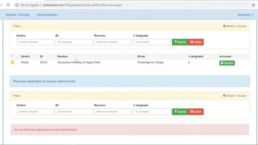Click the site information icon in the address bar
Screen dimensions: 258x145
17,5
